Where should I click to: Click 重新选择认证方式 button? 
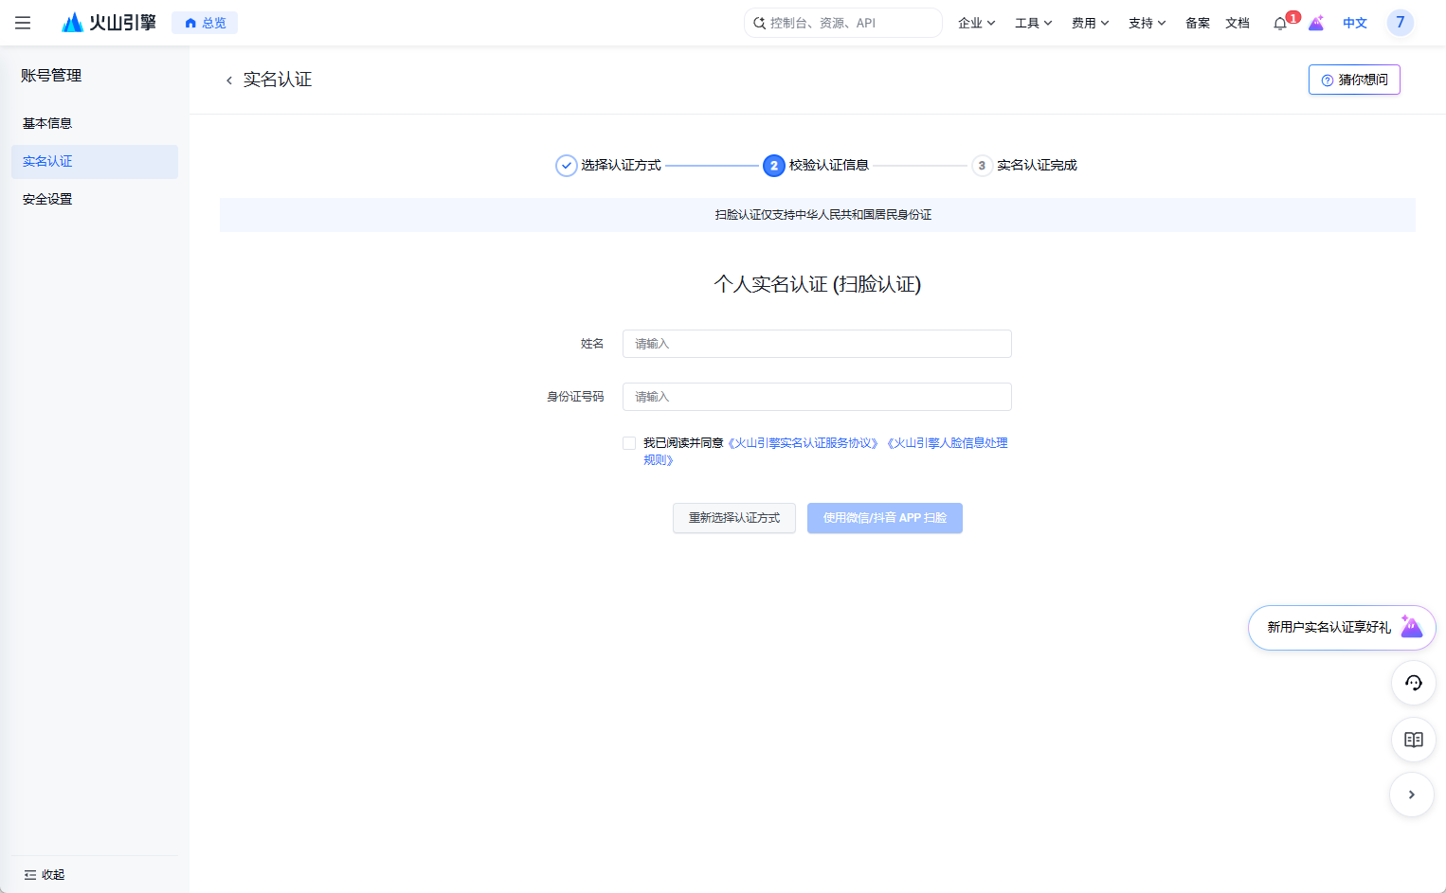click(734, 518)
